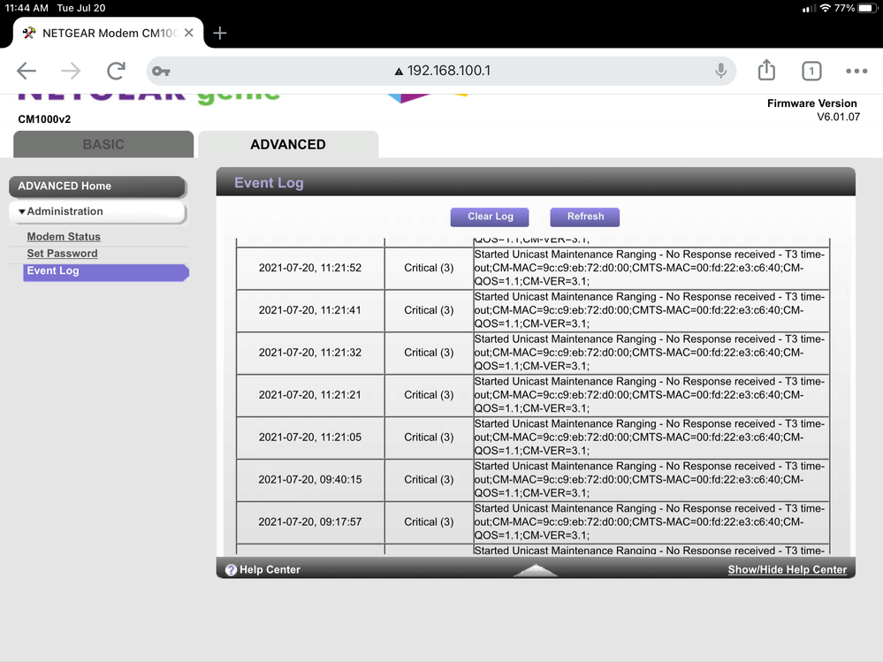Open the browser tab switcher icon
The height and width of the screenshot is (662, 883).
coord(811,71)
